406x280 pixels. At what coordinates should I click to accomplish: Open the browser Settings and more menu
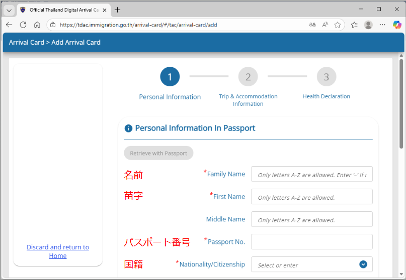click(x=382, y=25)
